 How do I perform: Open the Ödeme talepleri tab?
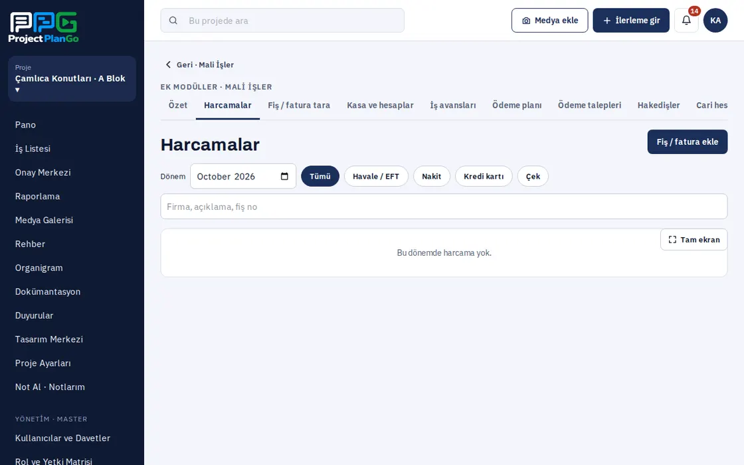(589, 106)
